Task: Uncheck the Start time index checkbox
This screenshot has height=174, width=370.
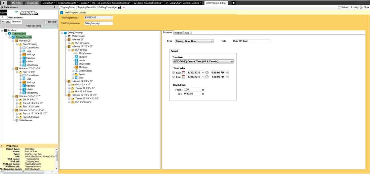Action: click(x=174, y=72)
